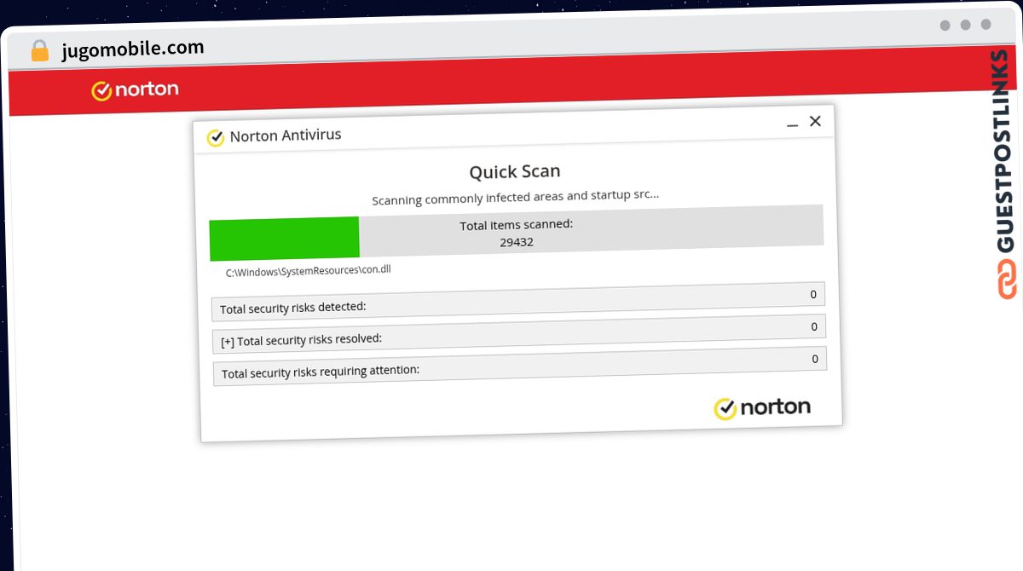Click the Norton Antivirus checkmark title icon
This screenshot has width=1023, height=571.
pos(216,137)
